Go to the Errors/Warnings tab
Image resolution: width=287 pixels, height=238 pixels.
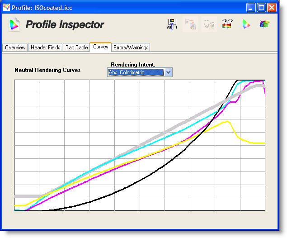(x=131, y=48)
